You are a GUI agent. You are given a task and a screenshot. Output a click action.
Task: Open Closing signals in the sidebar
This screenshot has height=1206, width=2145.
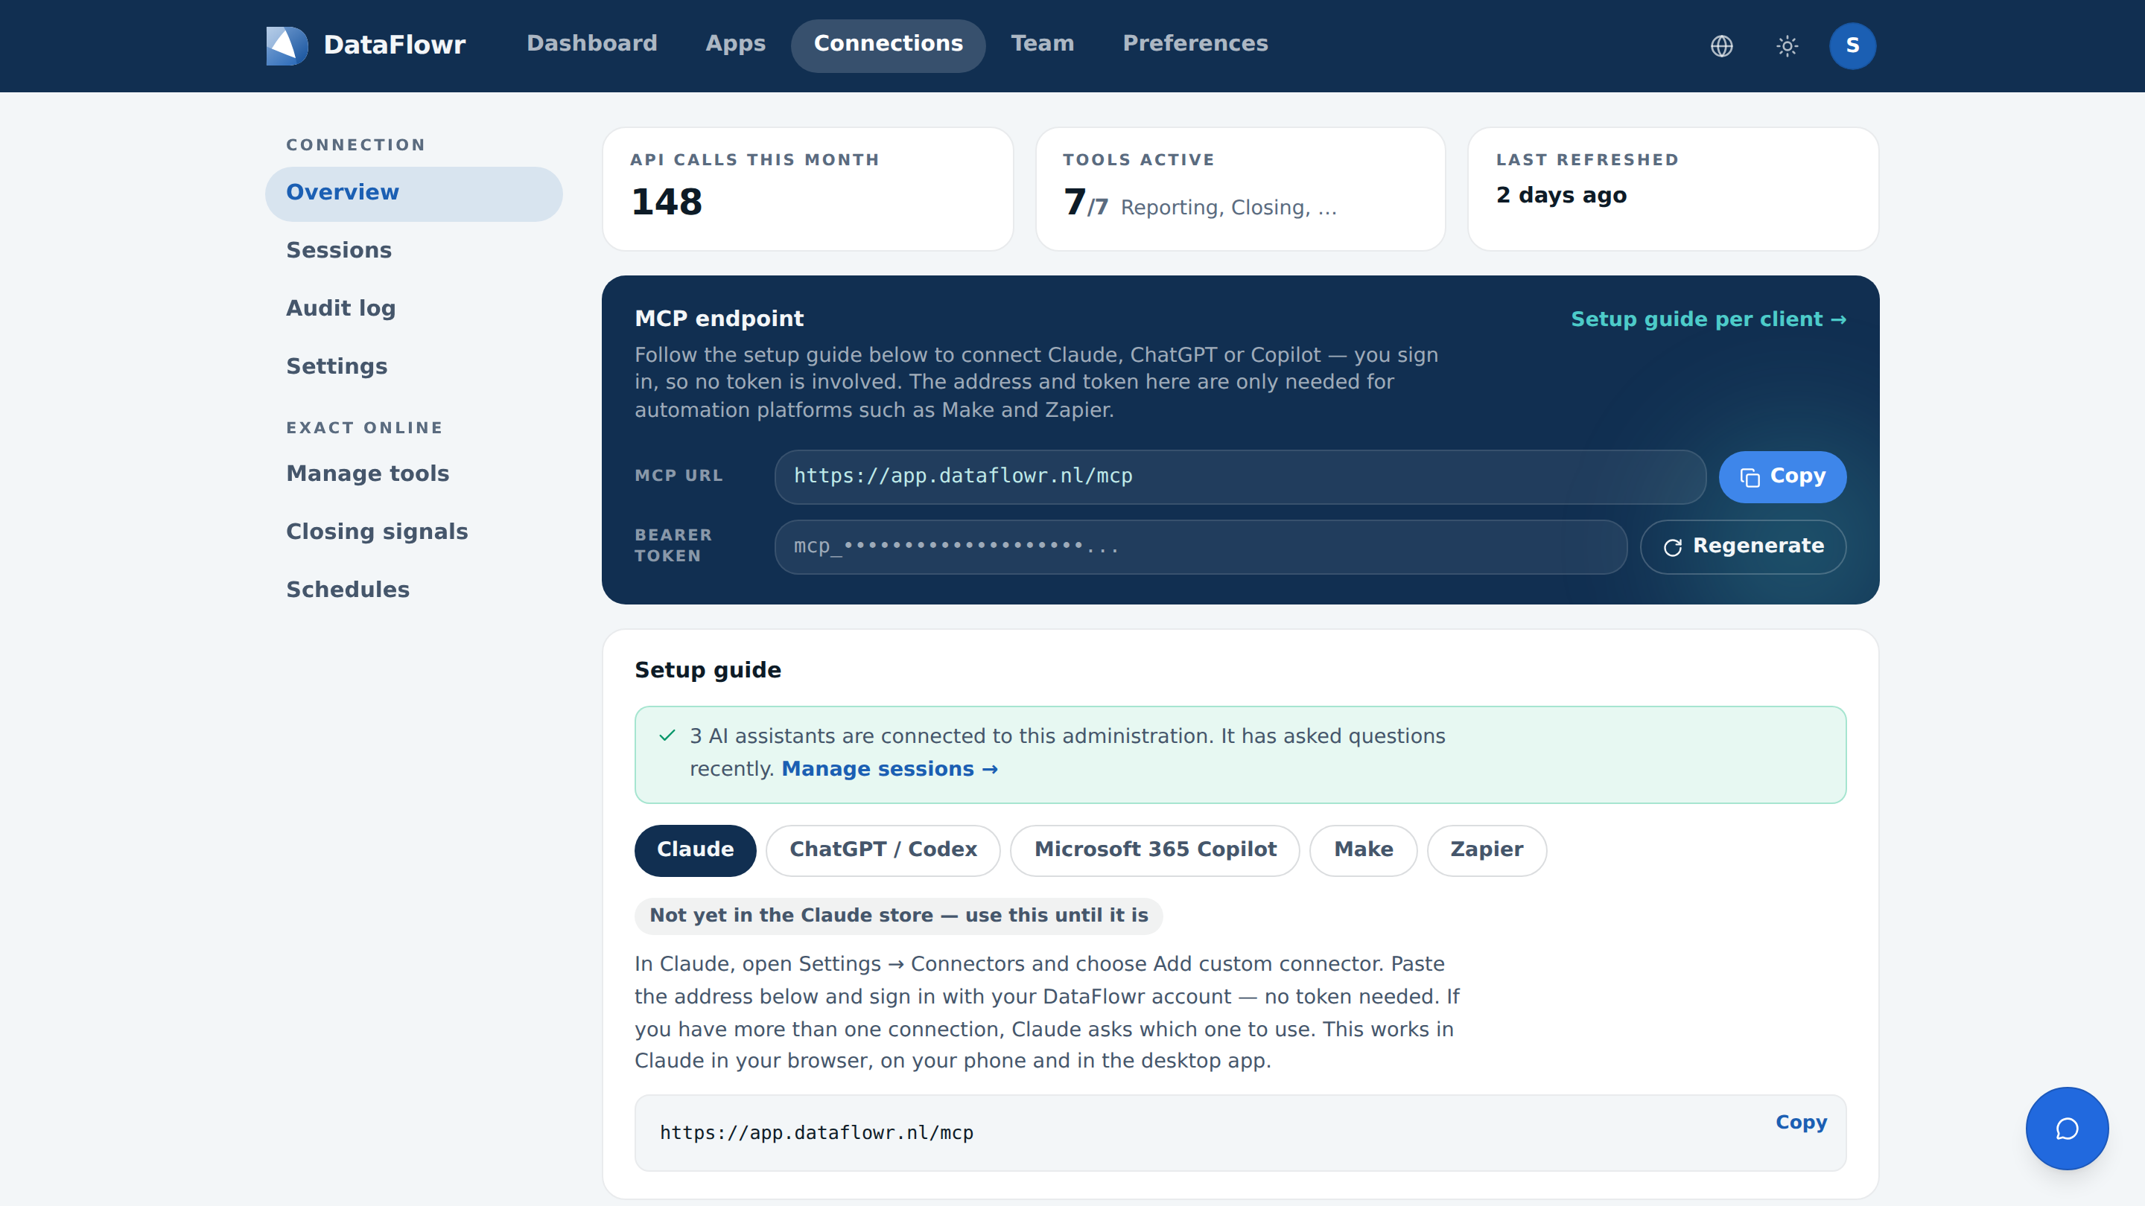414,533
